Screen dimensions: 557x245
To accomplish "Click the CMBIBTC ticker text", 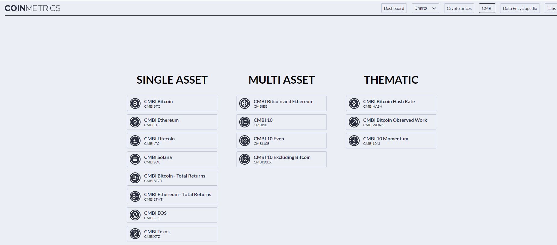I will [152, 106].
